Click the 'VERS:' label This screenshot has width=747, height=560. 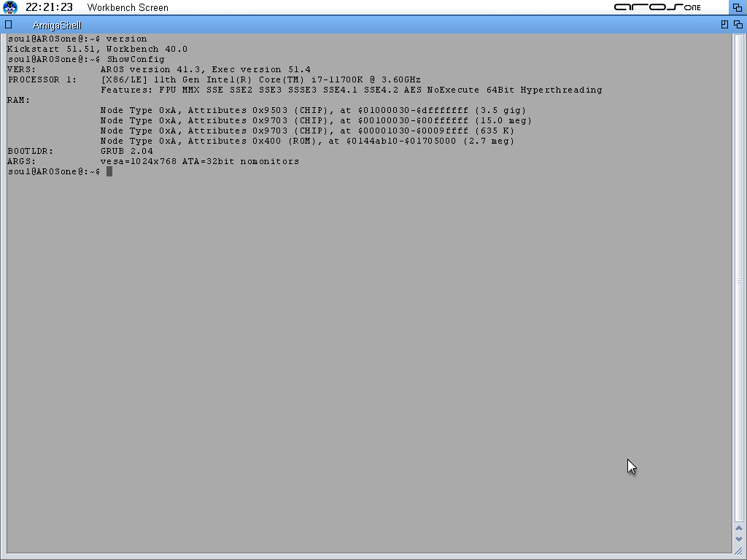click(21, 69)
